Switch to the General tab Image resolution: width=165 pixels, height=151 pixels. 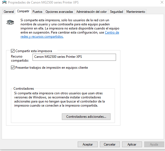tap(9, 12)
